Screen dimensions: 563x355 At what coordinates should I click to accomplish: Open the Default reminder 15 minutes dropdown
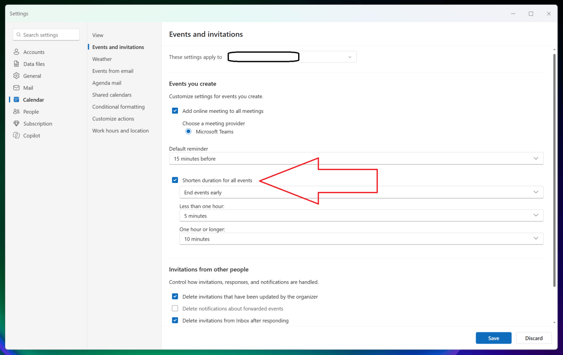coord(356,158)
